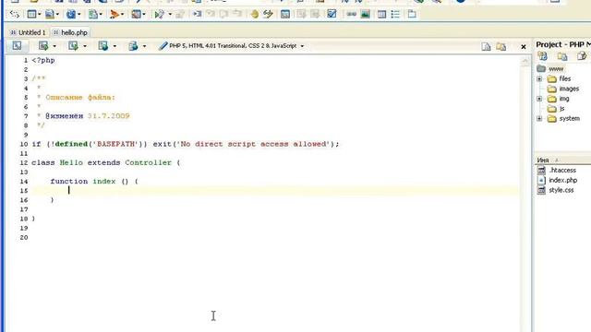Expand the files folder node
591x332 pixels.
pos(539,78)
